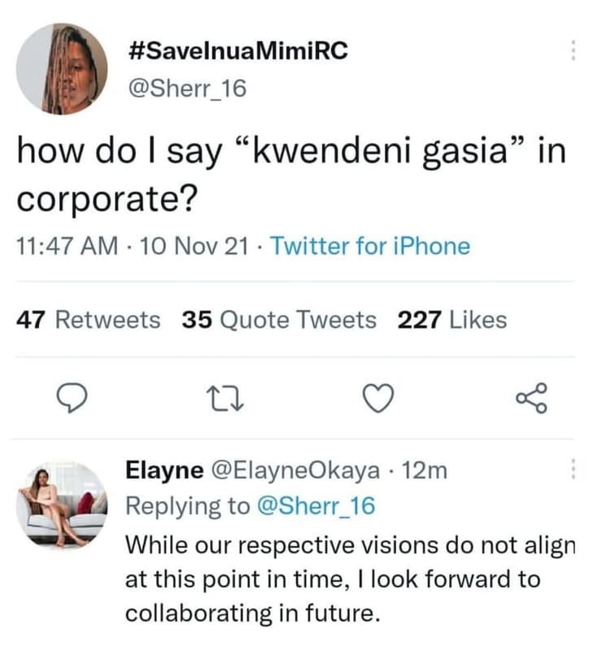View the "47 Retweets" list

87,321
